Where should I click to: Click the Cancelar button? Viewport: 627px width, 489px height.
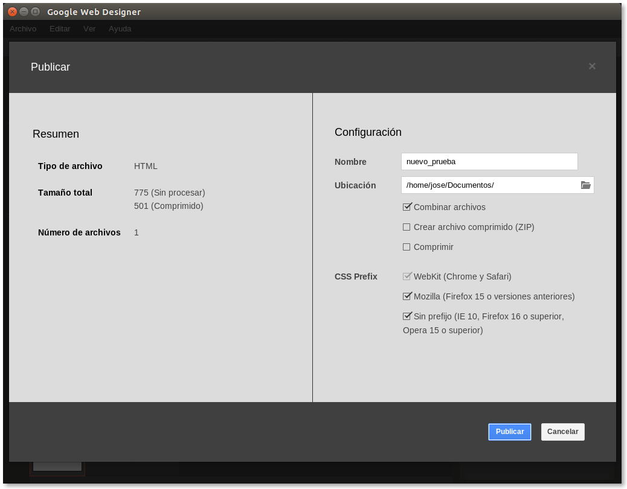coord(562,432)
